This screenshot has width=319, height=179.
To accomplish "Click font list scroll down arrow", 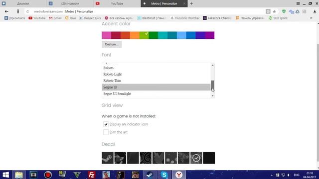I will (213, 96).
